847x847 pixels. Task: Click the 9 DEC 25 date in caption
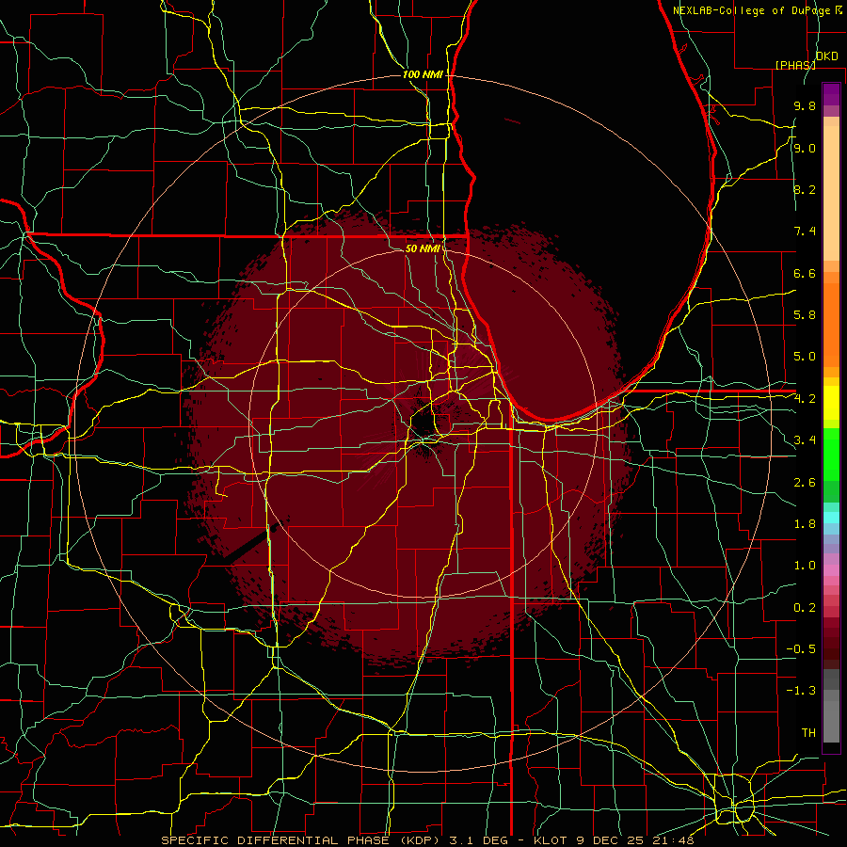(609, 840)
